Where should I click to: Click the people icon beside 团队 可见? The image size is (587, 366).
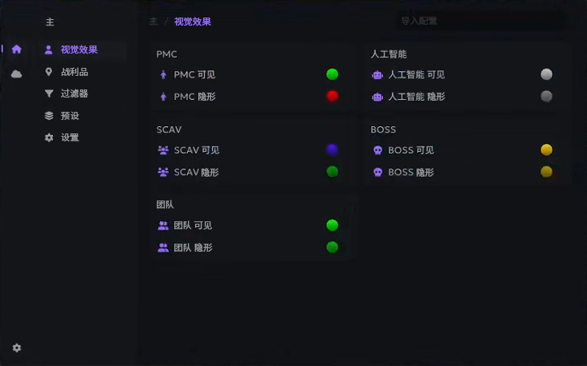point(163,226)
